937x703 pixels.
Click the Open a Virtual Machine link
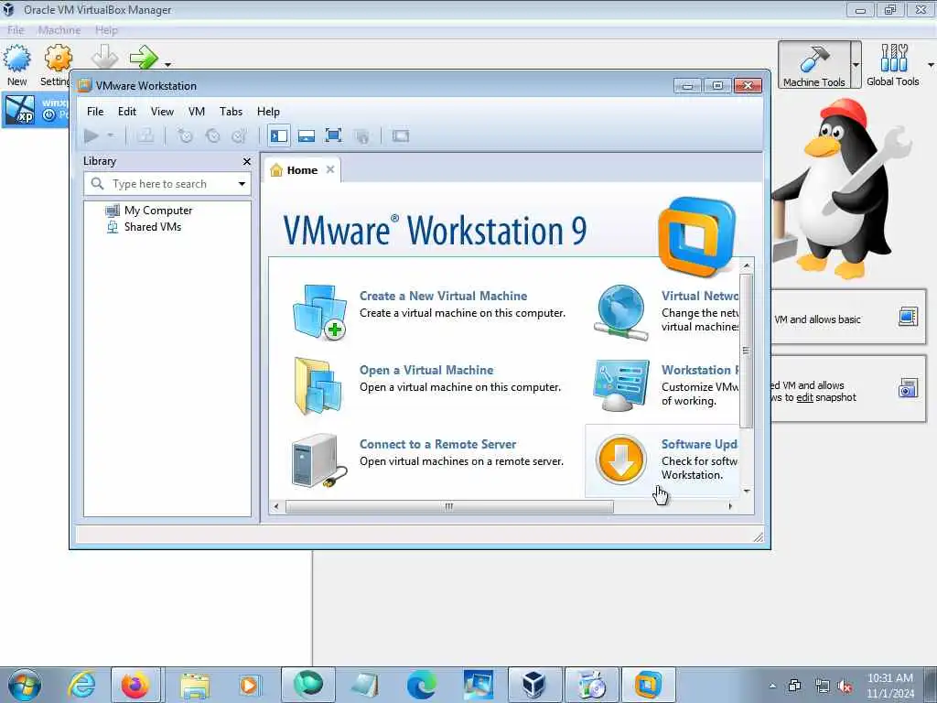coord(426,370)
